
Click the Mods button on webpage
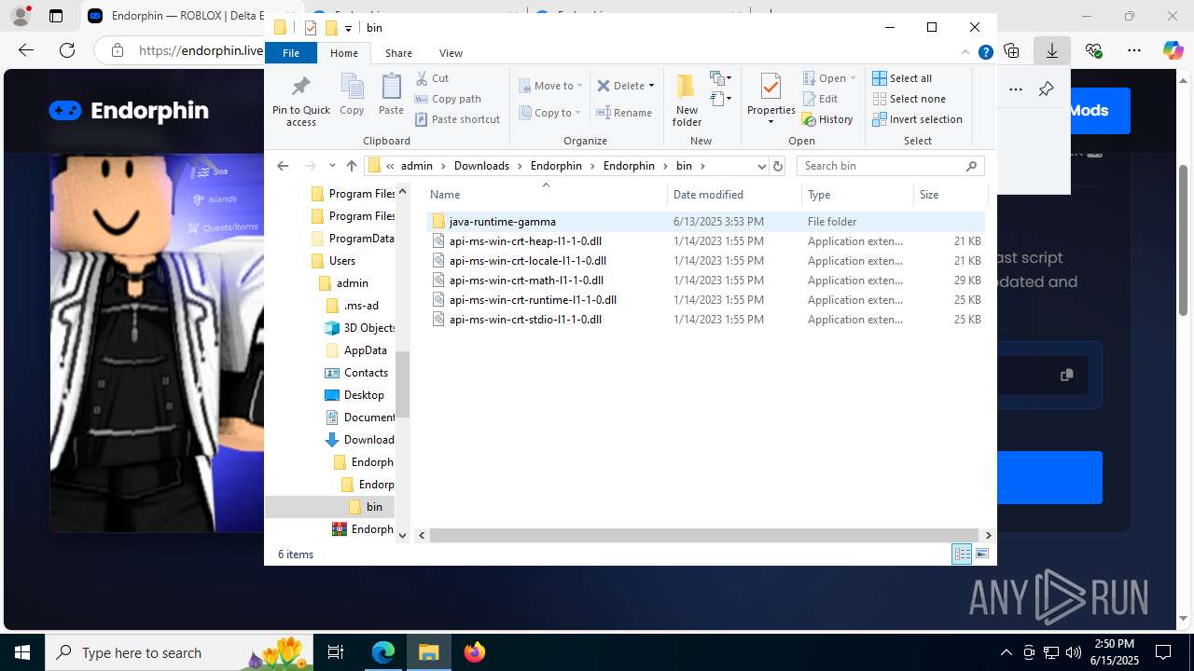pos(1088,110)
